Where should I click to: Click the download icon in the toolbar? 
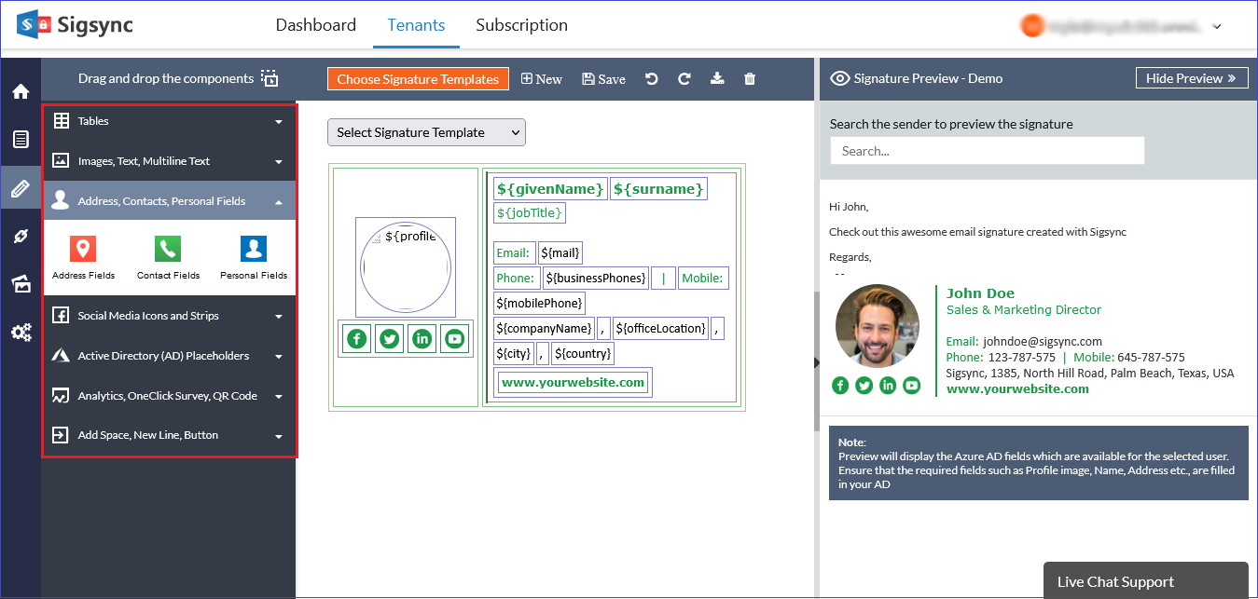coord(717,79)
